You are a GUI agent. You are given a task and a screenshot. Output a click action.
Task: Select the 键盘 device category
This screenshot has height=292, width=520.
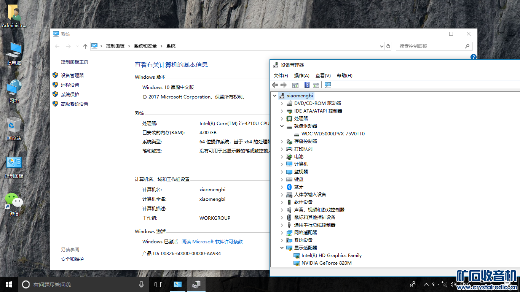click(299, 179)
